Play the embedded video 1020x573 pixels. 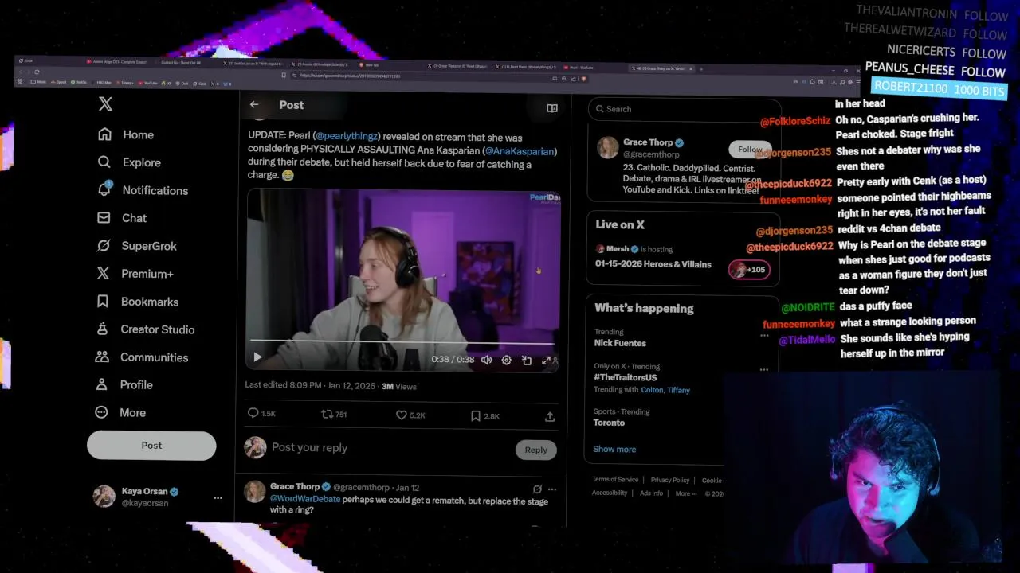(x=257, y=358)
